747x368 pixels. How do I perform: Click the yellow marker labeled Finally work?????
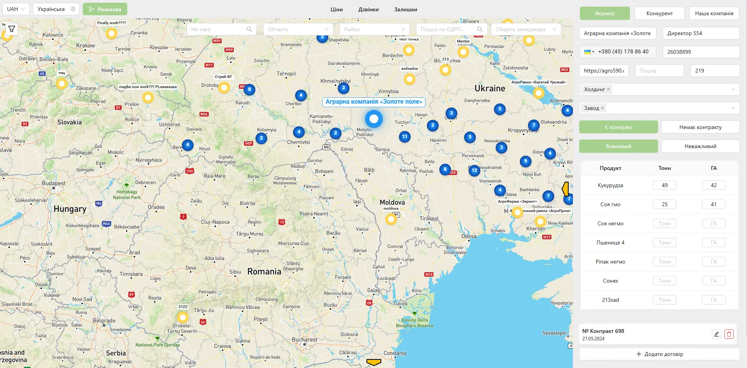coord(111,34)
